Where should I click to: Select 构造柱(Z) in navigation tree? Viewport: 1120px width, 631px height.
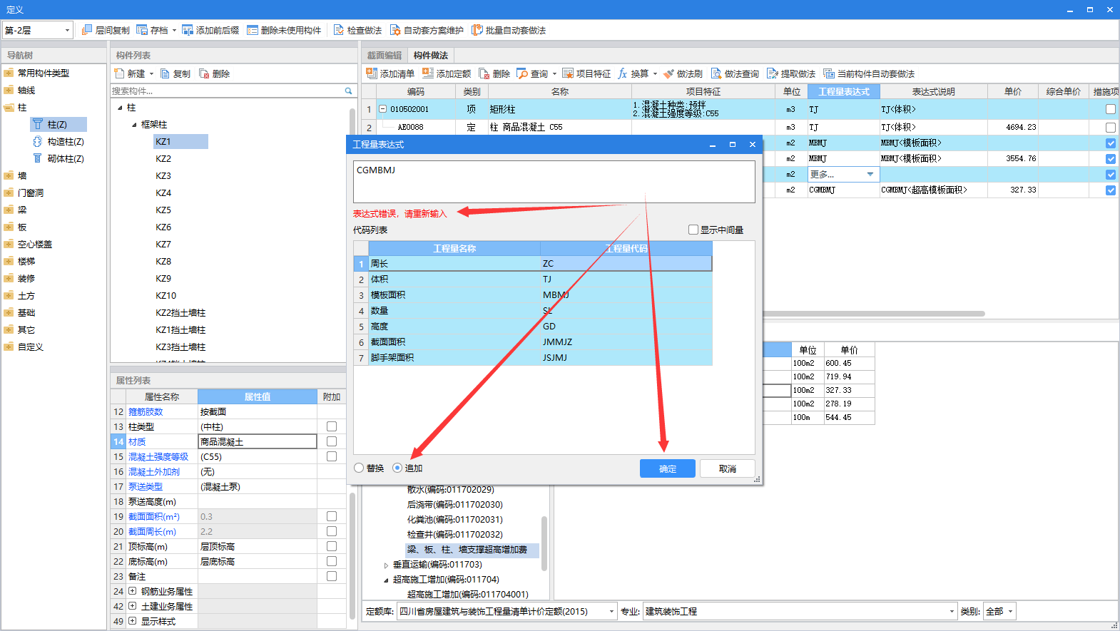coord(58,142)
